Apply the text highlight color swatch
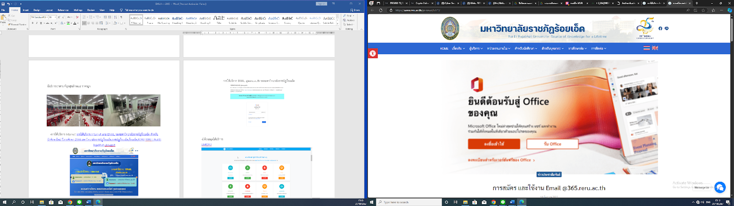 click(x=68, y=23)
